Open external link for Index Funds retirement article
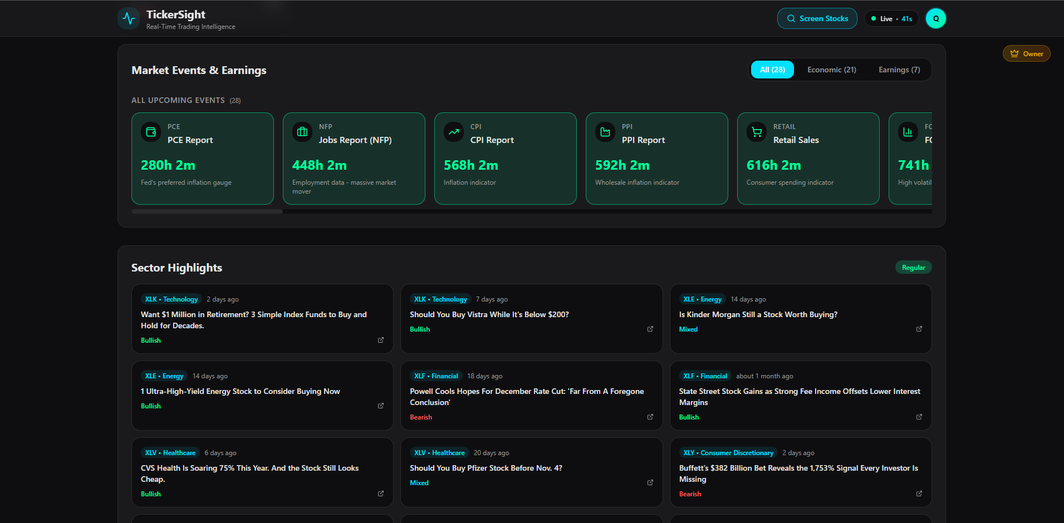The height and width of the screenshot is (523, 1064). (381, 340)
